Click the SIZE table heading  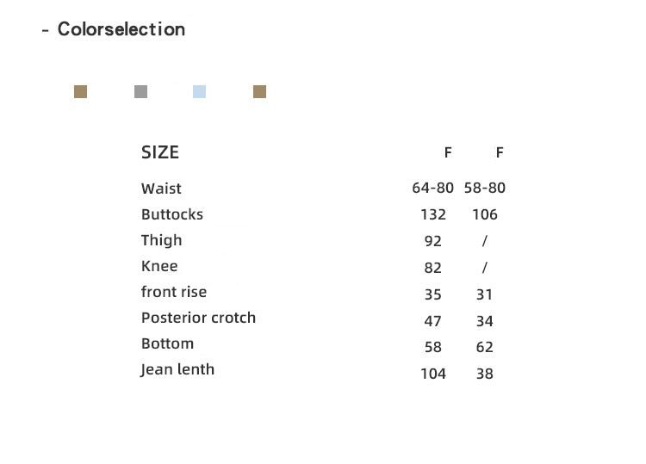click(160, 152)
